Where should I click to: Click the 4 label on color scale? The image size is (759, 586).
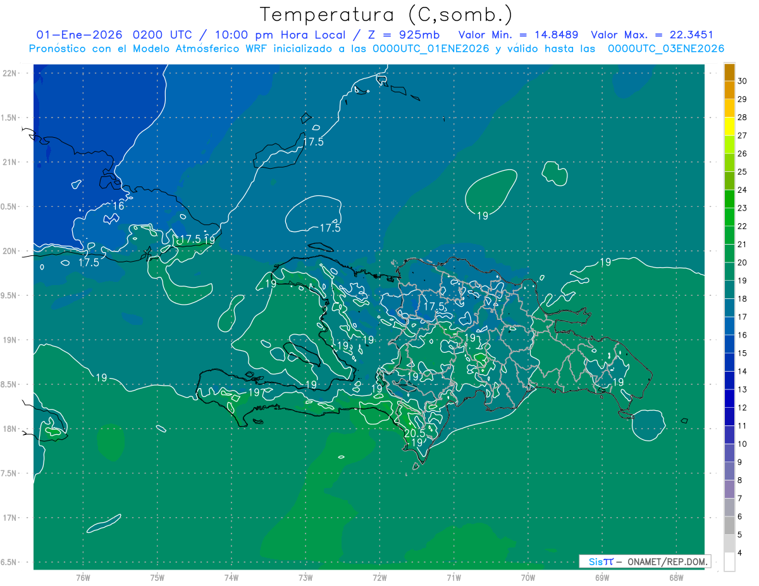[739, 553]
